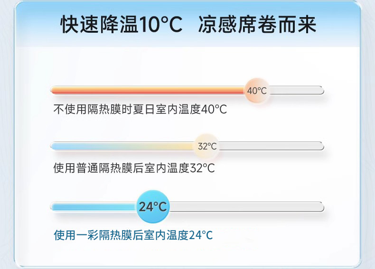Image resolution: width=375 pixels, height=269 pixels.
Task: Click the blue filled part of the bottom bar
Action: click(94, 206)
